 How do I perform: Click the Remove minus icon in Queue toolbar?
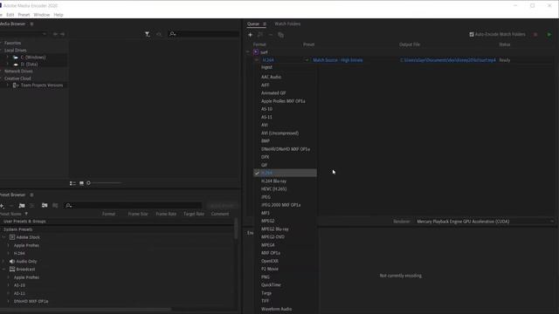[x=271, y=35]
